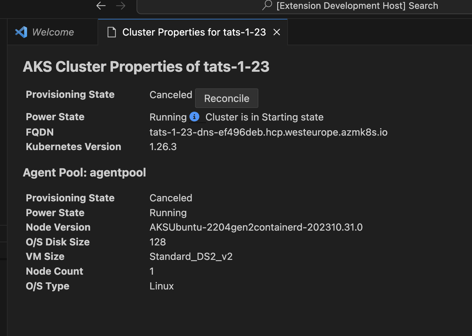Click the file icon on Cluster Properties tab

112,32
